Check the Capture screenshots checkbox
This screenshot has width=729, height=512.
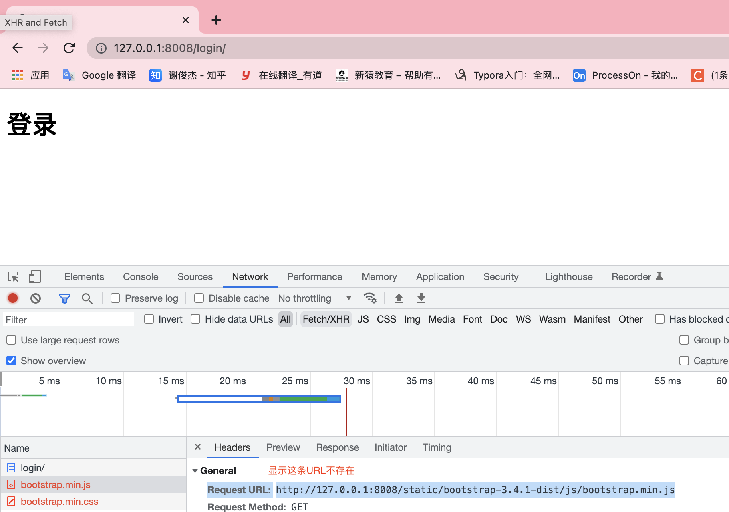(x=684, y=361)
